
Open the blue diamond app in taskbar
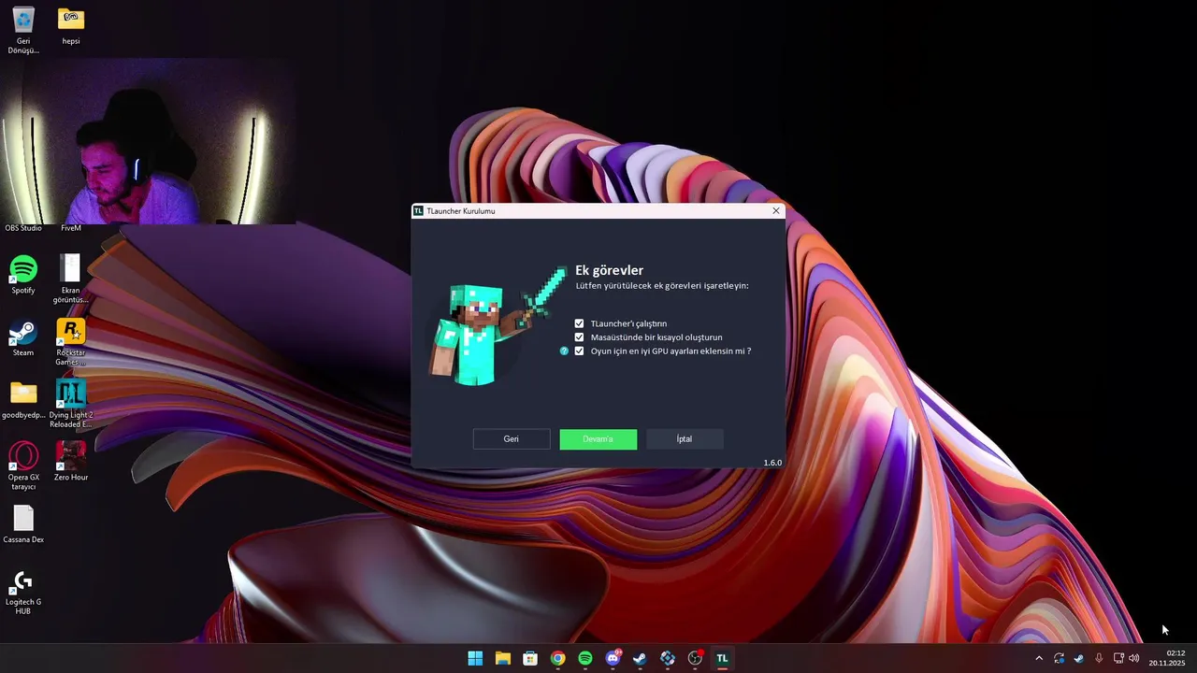pyautogui.click(x=668, y=658)
